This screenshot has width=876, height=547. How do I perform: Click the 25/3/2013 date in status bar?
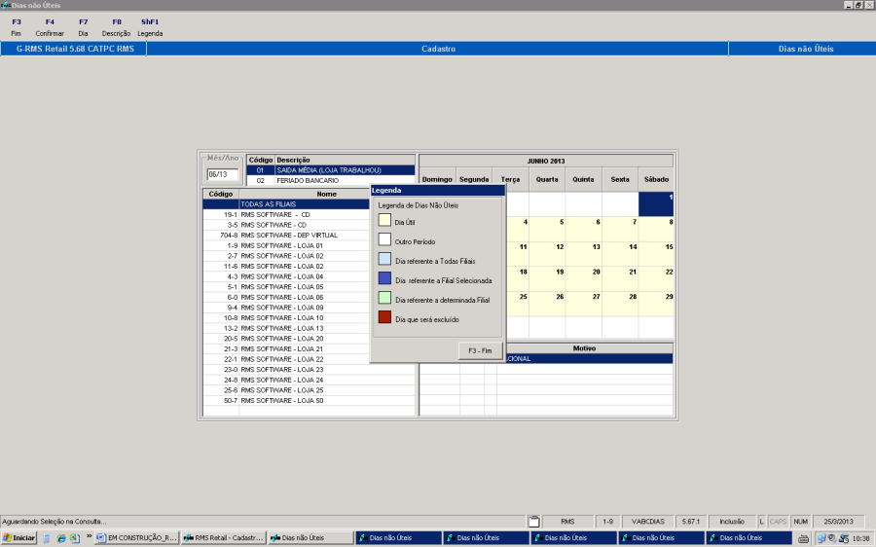point(838,522)
